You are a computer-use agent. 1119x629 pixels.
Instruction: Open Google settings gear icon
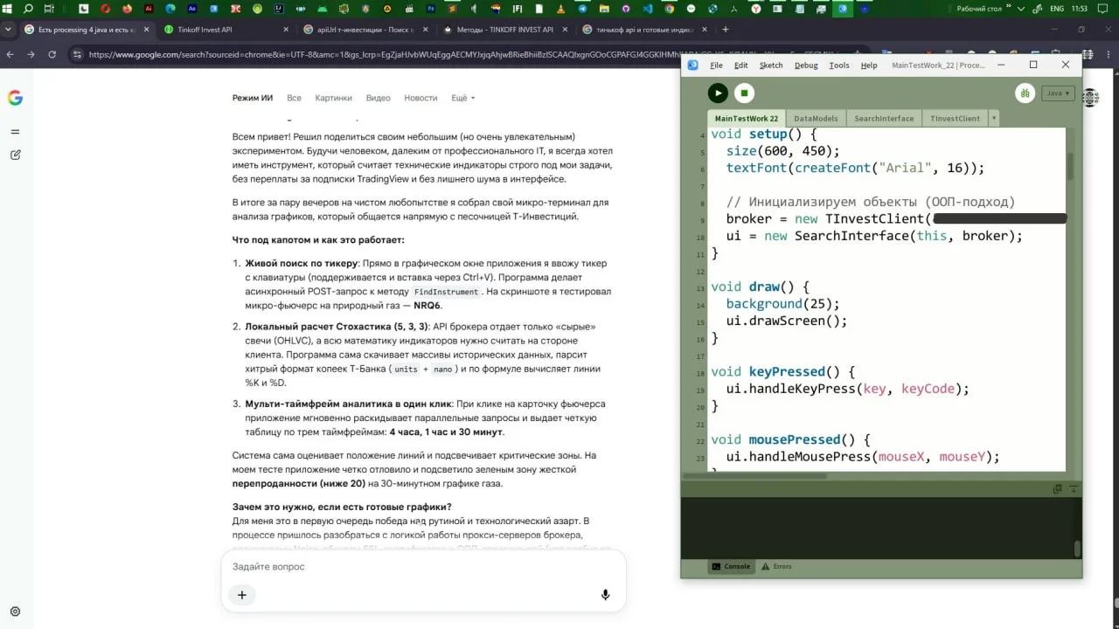[x=15, y=612]
